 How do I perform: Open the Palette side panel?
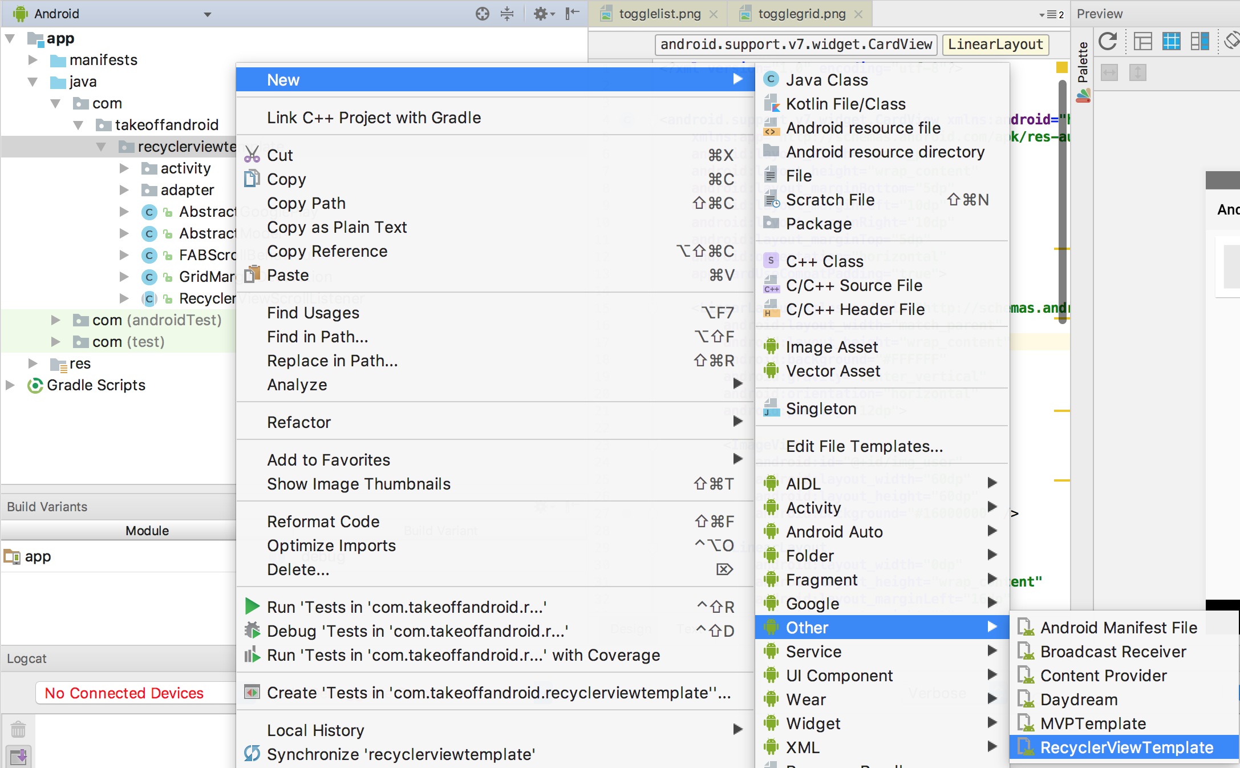pyautogui.click(x=1083, y=63)
